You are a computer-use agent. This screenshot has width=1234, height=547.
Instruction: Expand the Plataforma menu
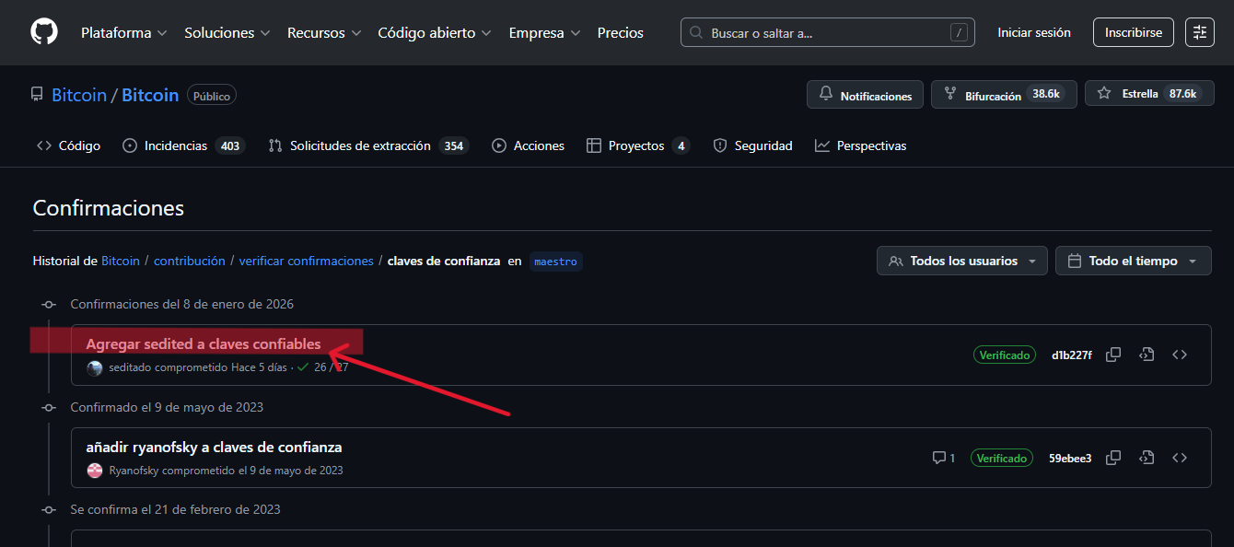click(x=124, y=33)
